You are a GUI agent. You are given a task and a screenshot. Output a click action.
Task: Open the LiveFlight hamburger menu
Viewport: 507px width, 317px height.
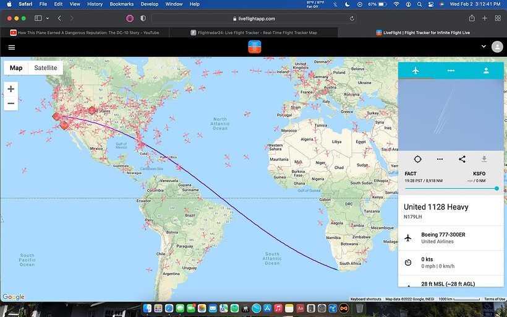(12, 47)
